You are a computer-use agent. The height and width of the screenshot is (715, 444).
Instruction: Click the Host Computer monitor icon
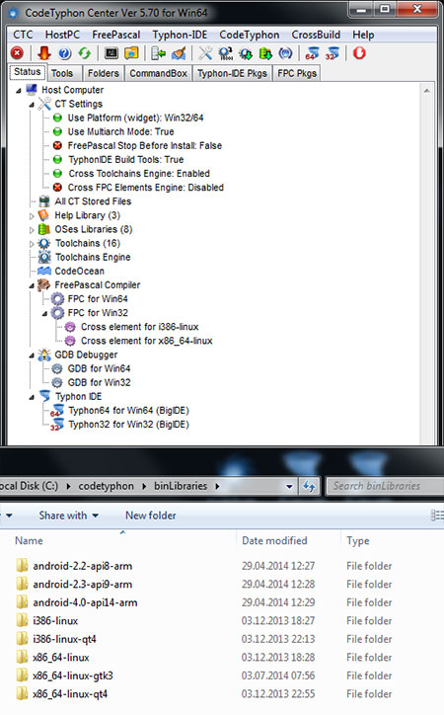pyautogui.click(x=32, y=90)
